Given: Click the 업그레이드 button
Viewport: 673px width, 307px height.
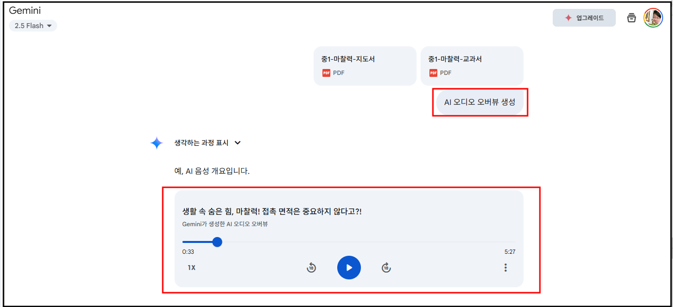Looking at the screenshot, I should coord(584,18).
